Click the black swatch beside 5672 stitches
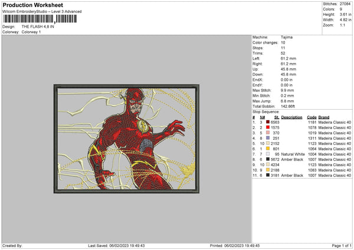Screen dimensions: 354x250 268,159
